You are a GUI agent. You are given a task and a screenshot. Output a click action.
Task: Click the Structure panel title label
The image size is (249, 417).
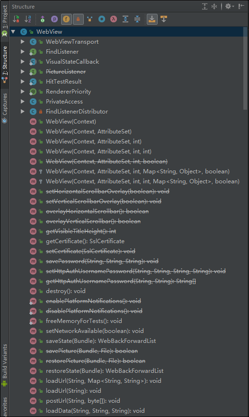click(x=23, y=6)
